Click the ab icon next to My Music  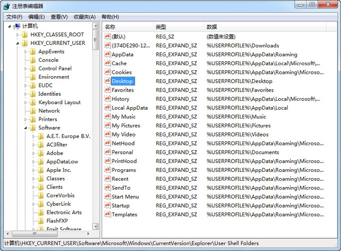click(x=107, y=117)
